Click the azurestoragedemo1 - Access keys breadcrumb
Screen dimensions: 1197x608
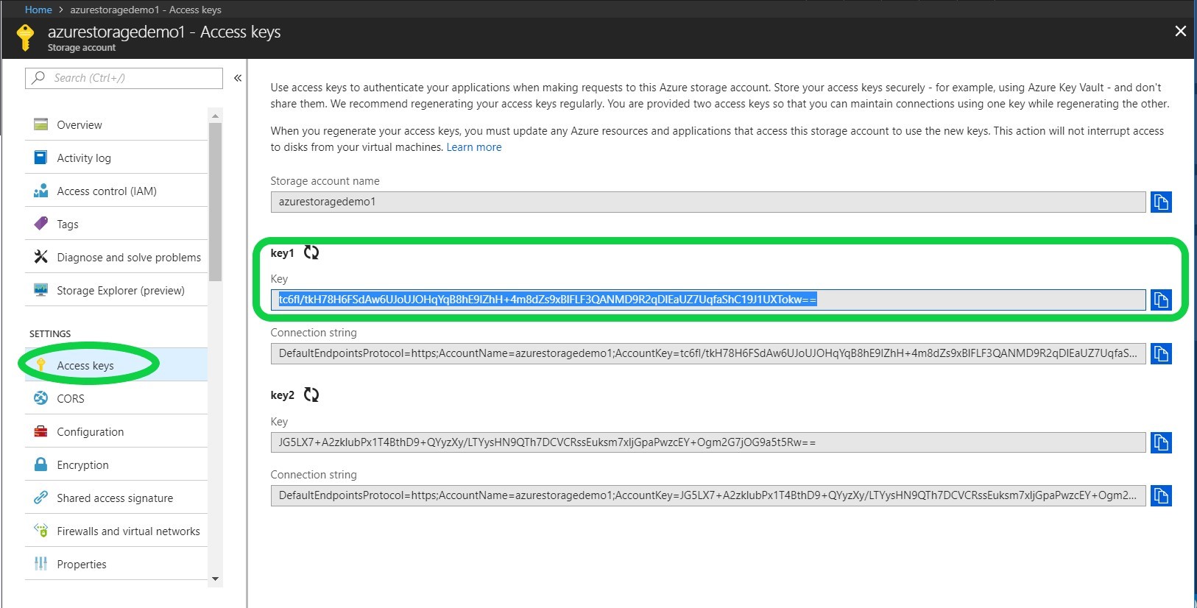pos(146,10)
